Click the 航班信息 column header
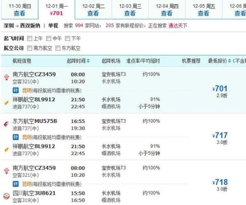This screenshot has height=205, width=246. [x=22, y=61]
